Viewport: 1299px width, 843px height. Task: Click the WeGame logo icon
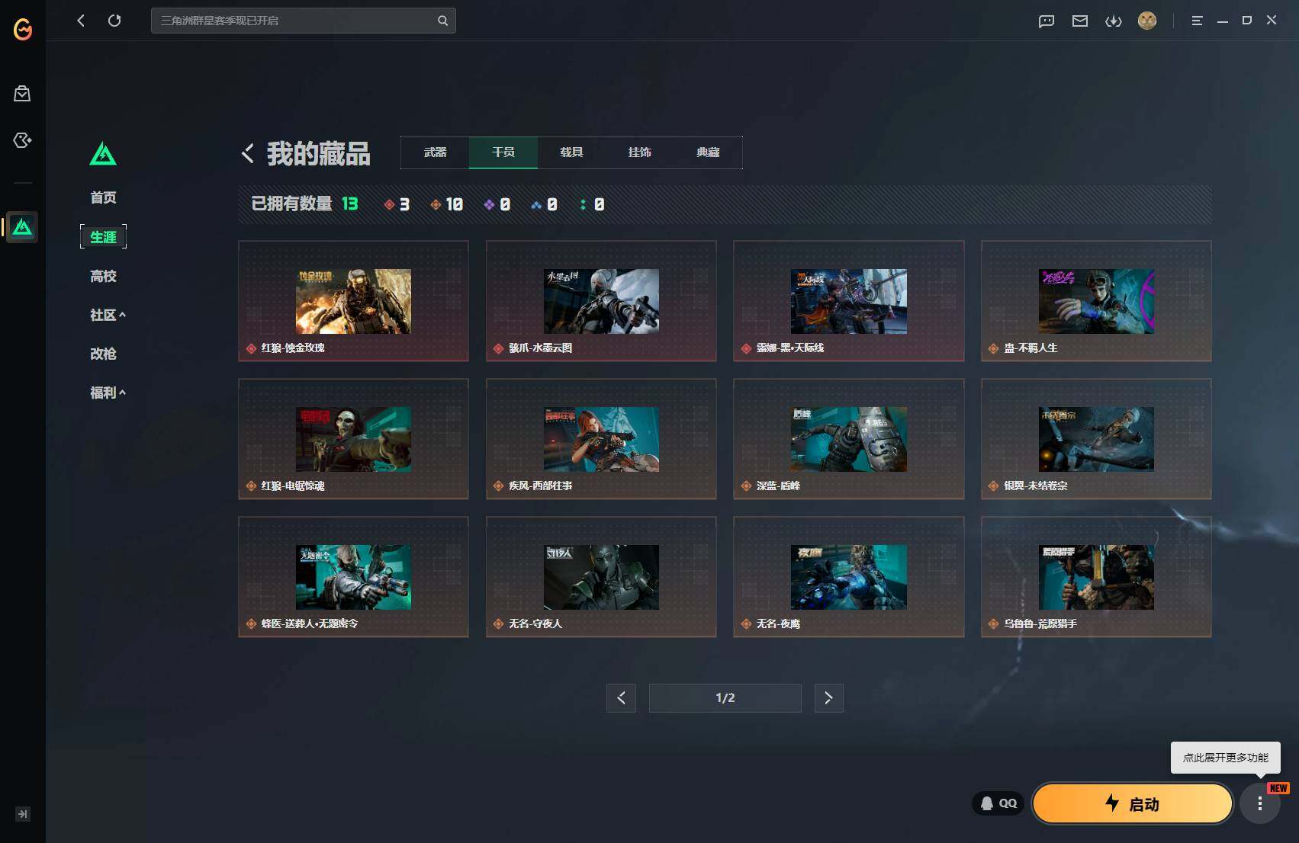coord(23,29)
